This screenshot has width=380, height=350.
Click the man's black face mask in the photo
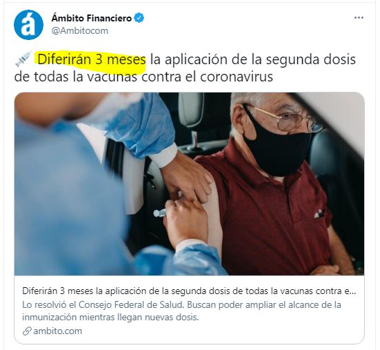(x=277, y=148)
